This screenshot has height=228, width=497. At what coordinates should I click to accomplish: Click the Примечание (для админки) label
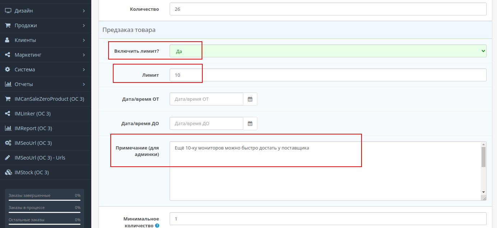(x=137, y=151)
